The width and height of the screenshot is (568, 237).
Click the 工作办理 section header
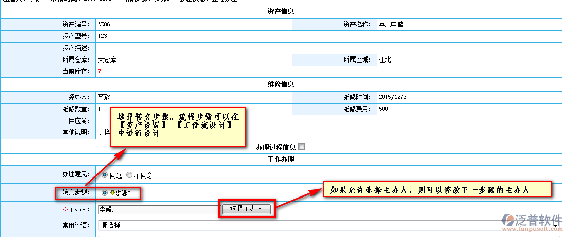[281, 159]
